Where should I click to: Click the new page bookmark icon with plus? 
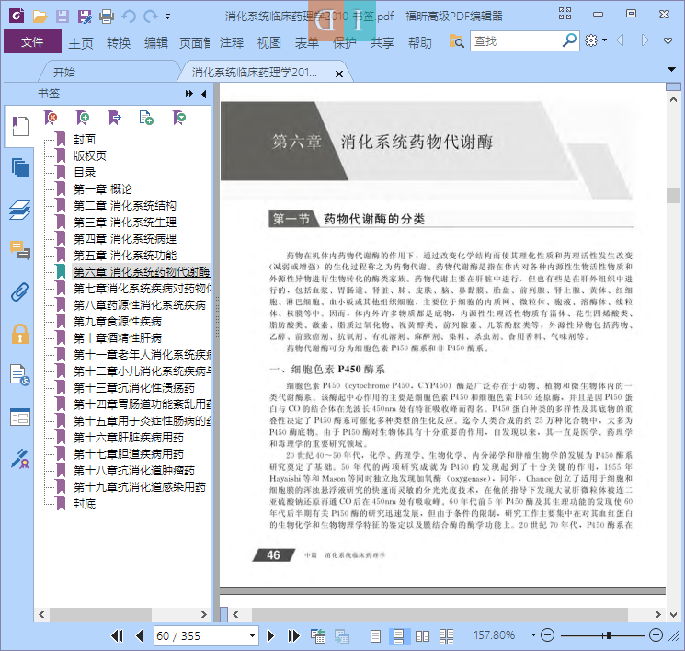point(146,118)
